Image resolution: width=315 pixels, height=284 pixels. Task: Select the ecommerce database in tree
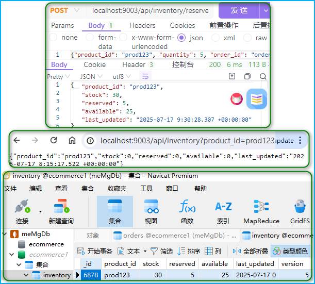tap(46, 244)
